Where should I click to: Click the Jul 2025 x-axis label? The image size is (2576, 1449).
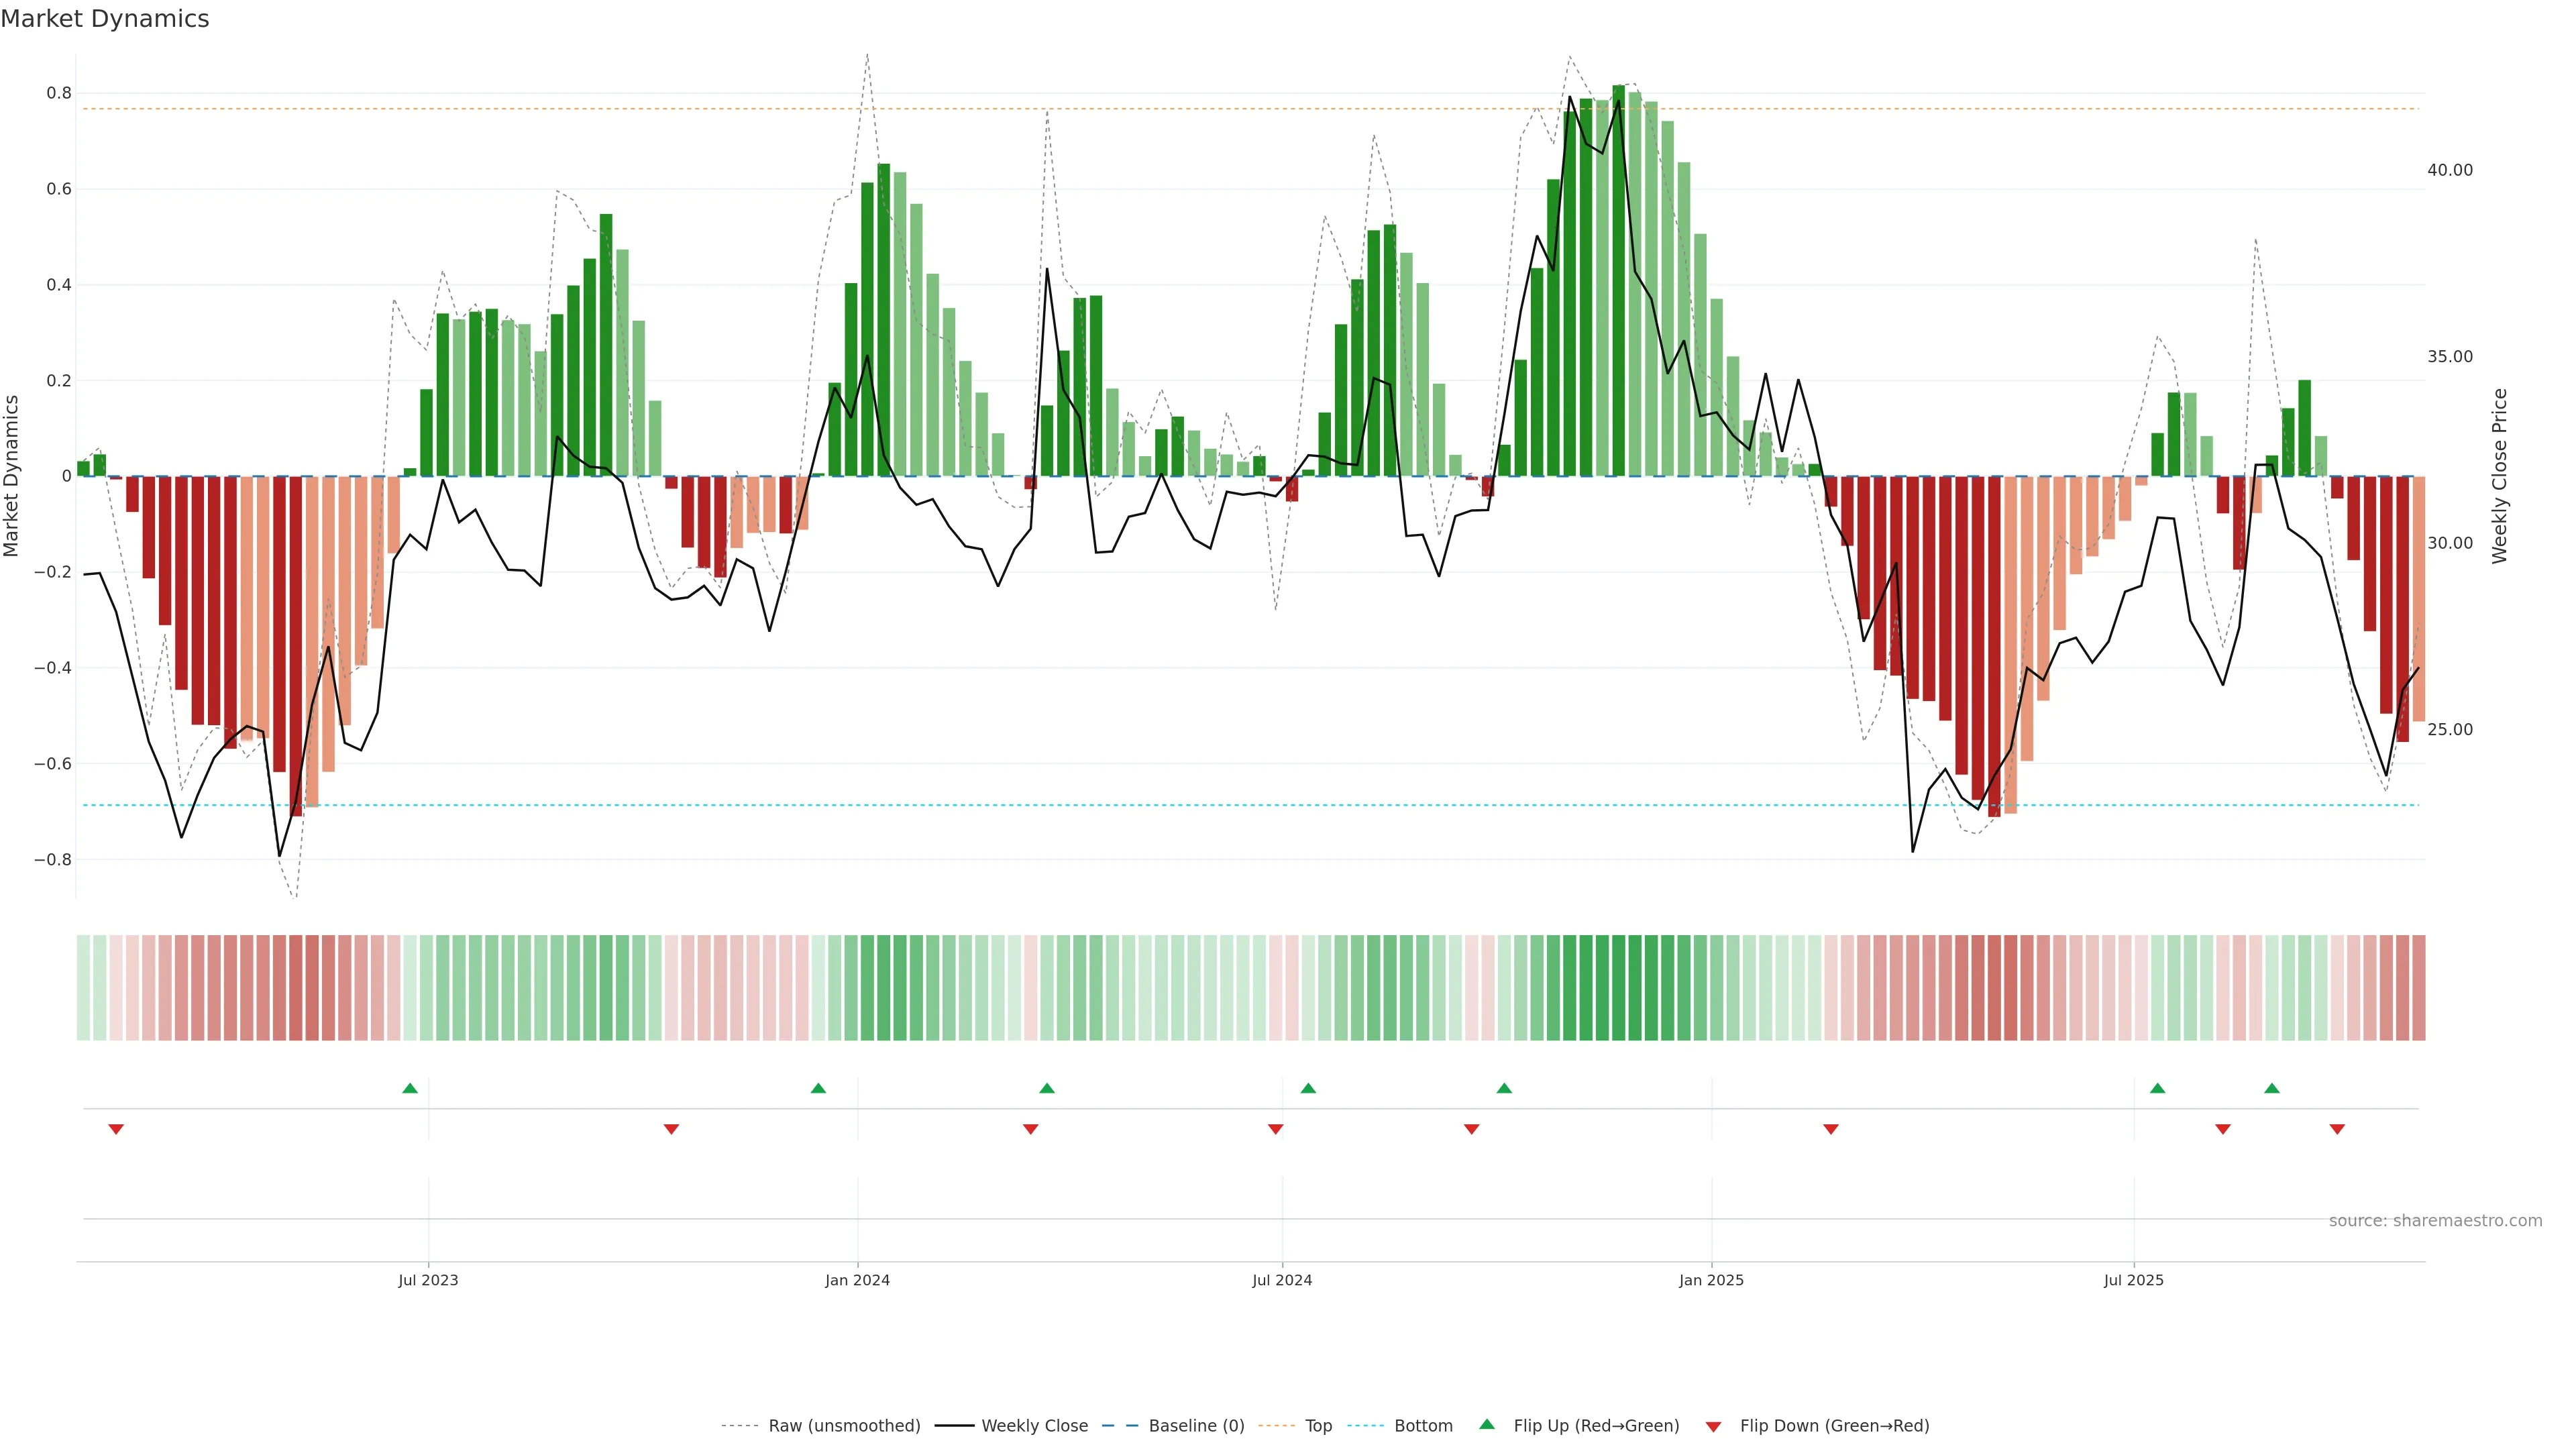(2133, 1280)
